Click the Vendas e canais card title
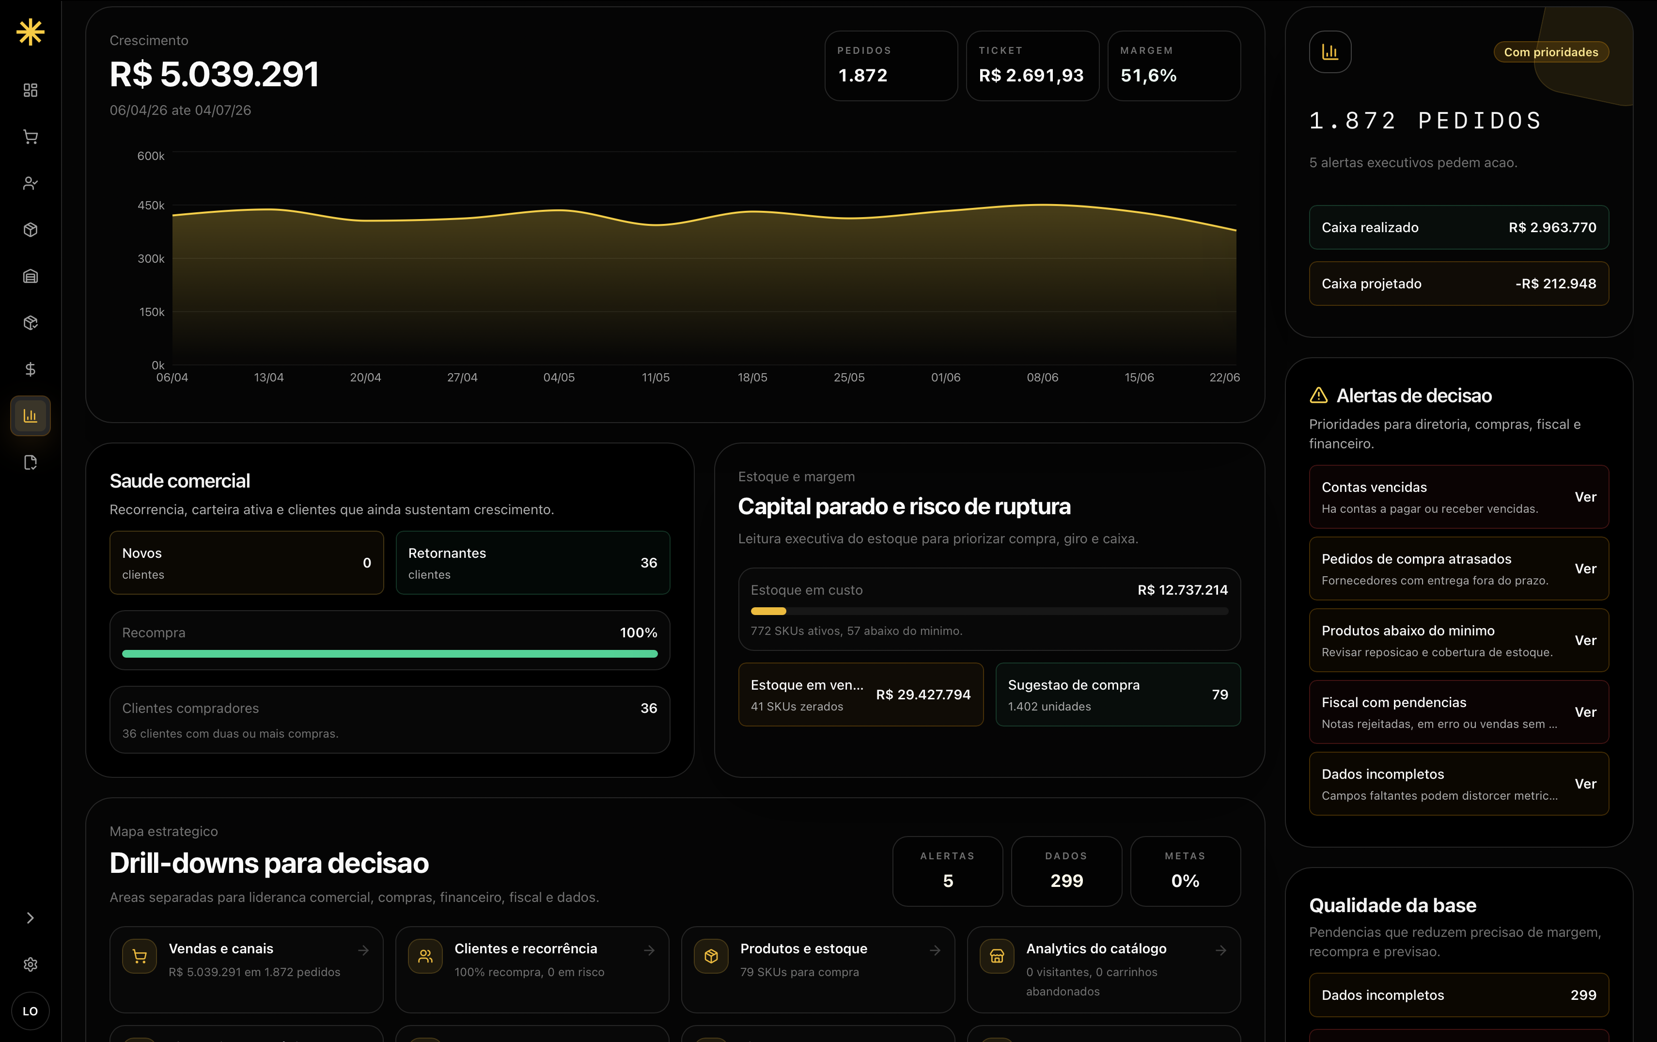Screen dimensions: 1657x1042 pyautogui.click(x=221, y=948)
